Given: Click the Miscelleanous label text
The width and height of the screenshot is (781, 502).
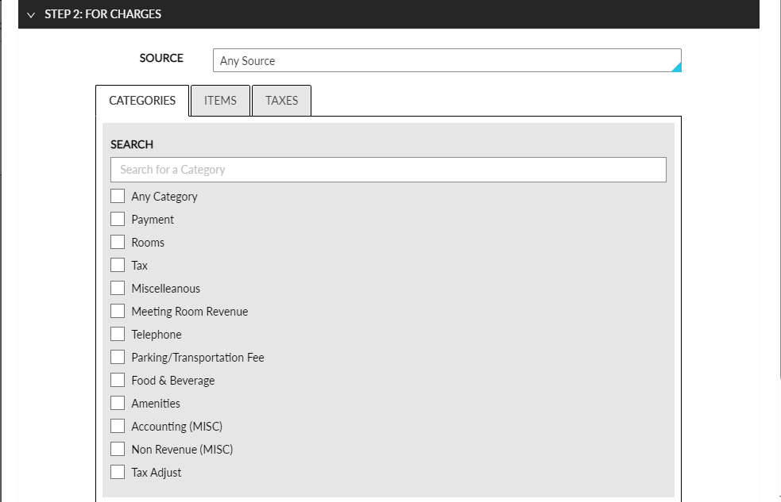Looking at the screenshot, I should 166,289.
